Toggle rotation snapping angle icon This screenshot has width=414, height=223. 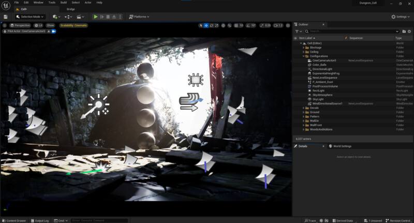pos(248,25)
